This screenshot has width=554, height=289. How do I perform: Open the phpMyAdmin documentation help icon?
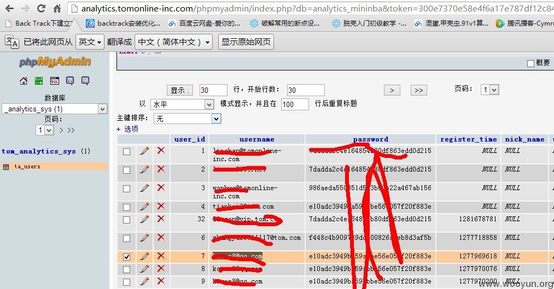click(x=70, y=81)
